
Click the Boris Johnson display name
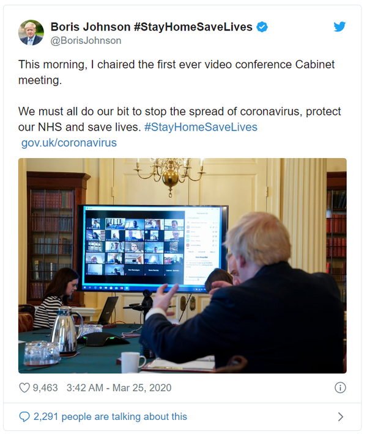91,27
